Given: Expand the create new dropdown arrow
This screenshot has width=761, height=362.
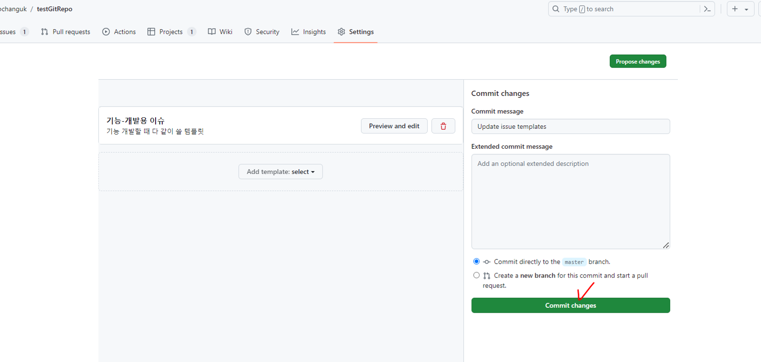Looking at the screenshot, I should point(746,10).
